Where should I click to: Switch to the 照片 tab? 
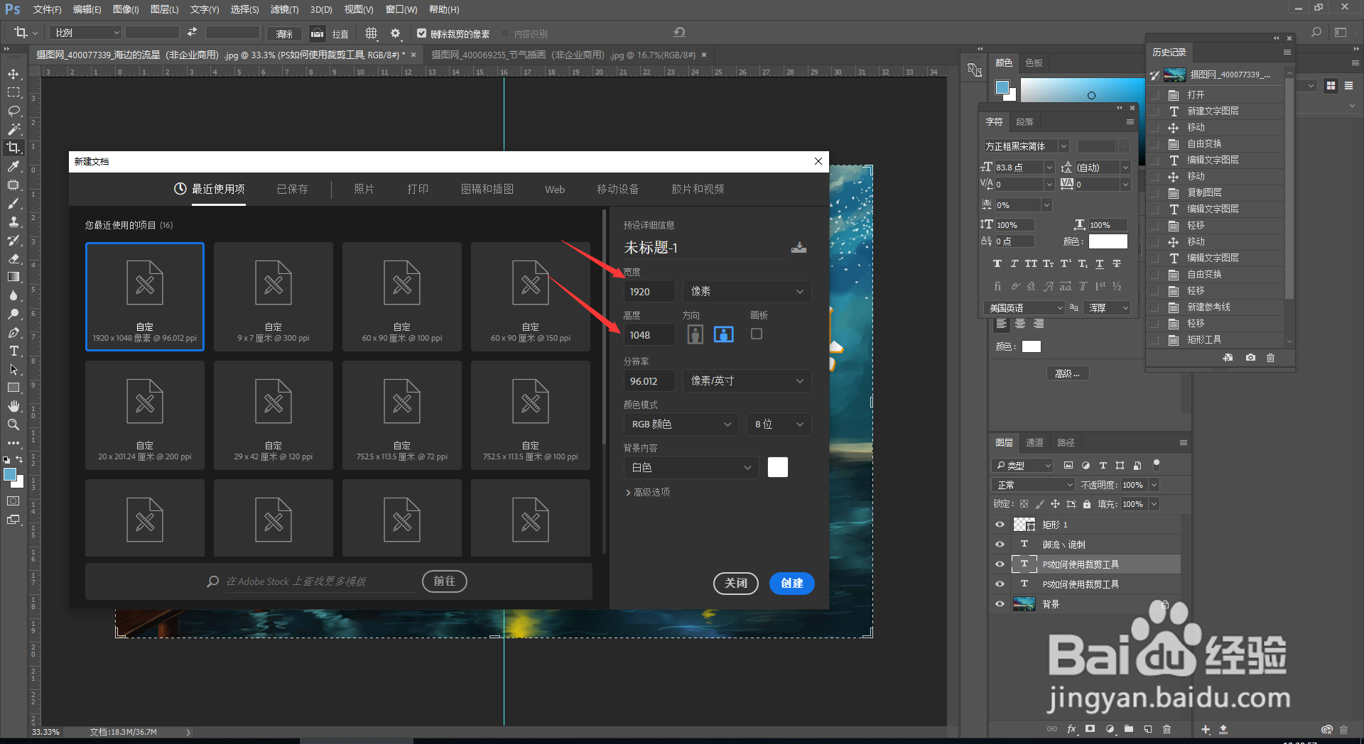[x=364, y=190]
